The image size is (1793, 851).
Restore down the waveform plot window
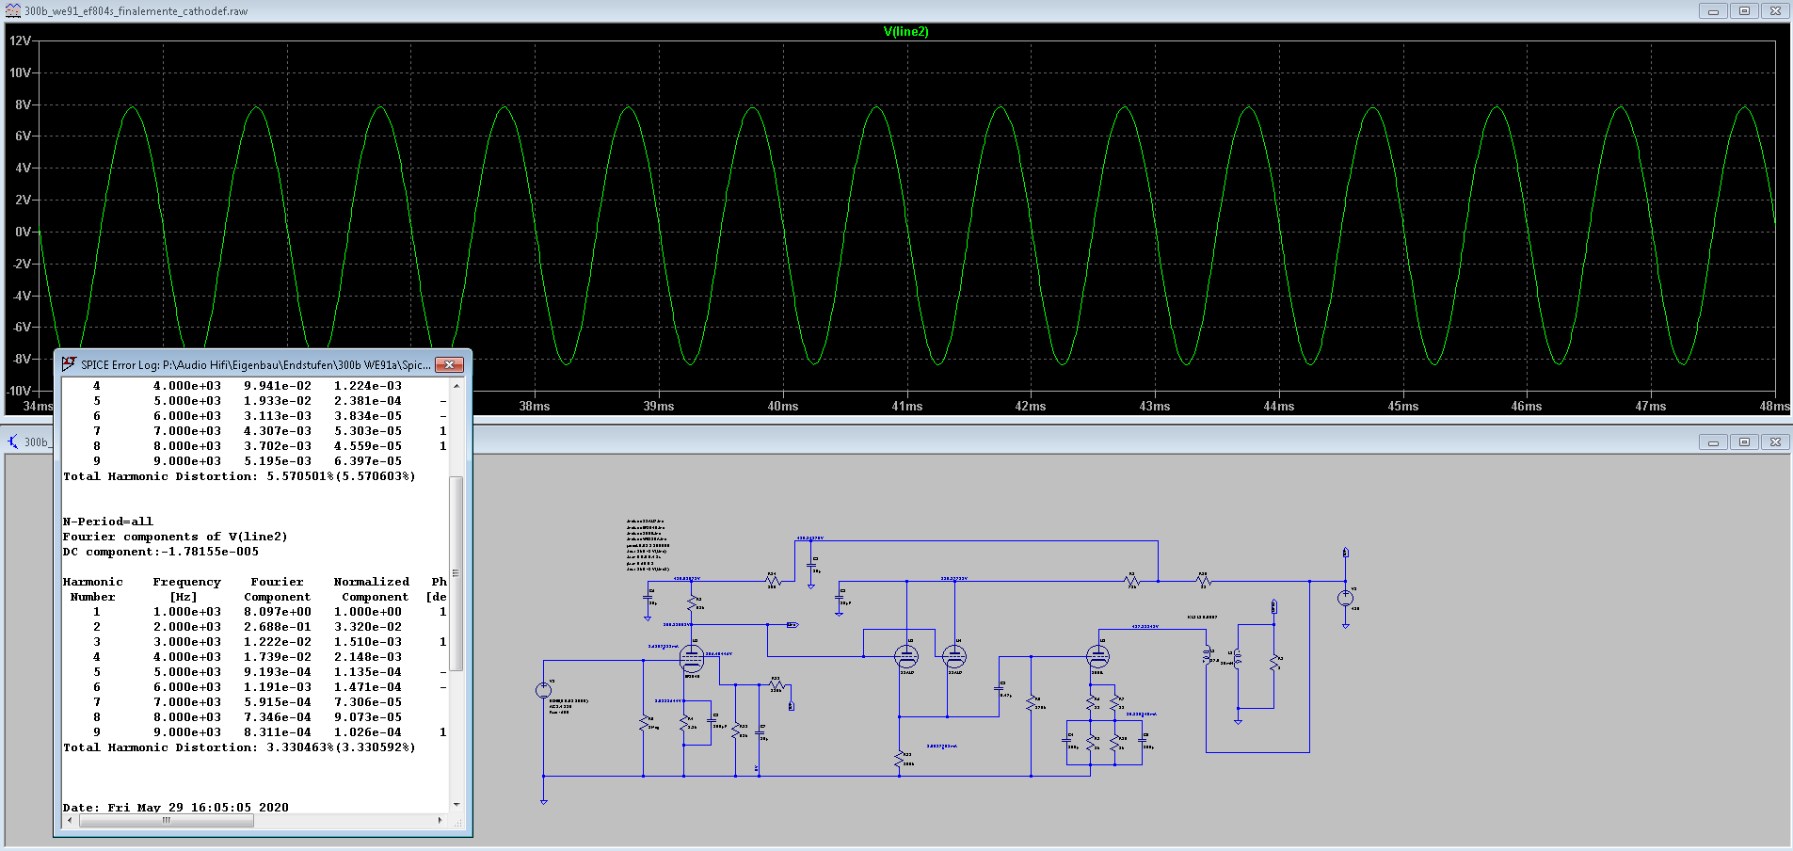pyautogui.click(x=1743, y=11)
